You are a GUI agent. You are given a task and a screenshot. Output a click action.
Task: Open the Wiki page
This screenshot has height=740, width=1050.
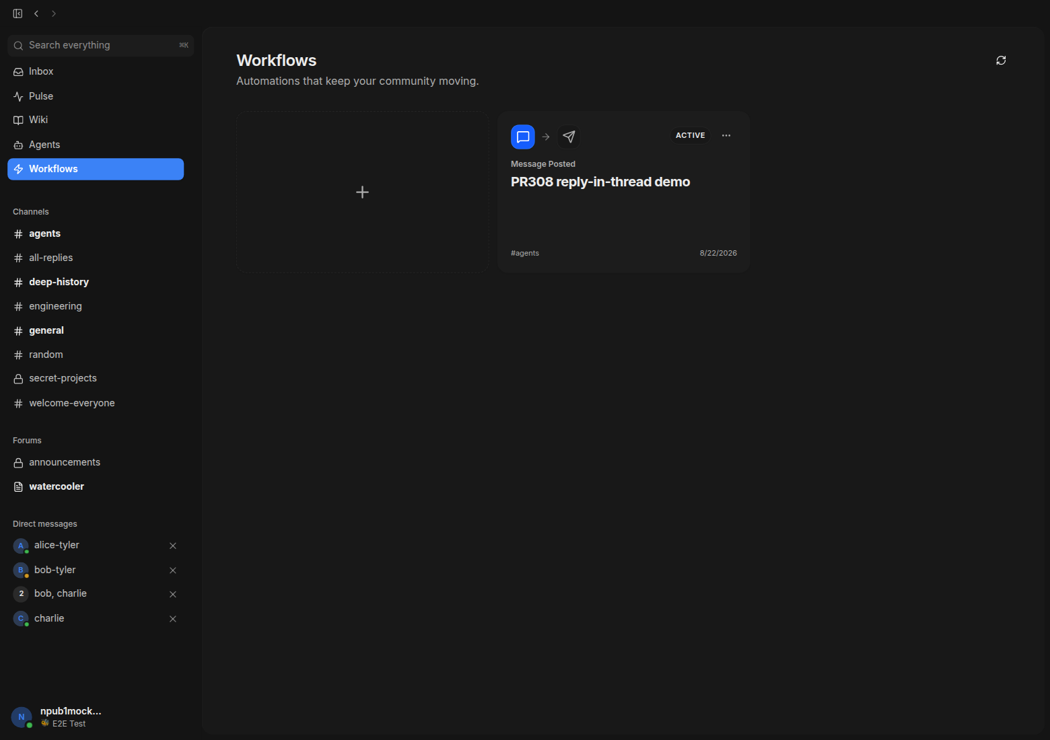pyautogui.click(x=96, y=120)
